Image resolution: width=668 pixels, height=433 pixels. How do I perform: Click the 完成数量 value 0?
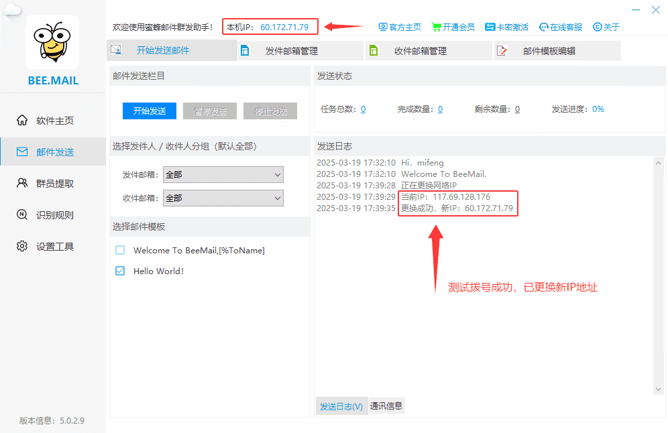click(x=440, y=109)
